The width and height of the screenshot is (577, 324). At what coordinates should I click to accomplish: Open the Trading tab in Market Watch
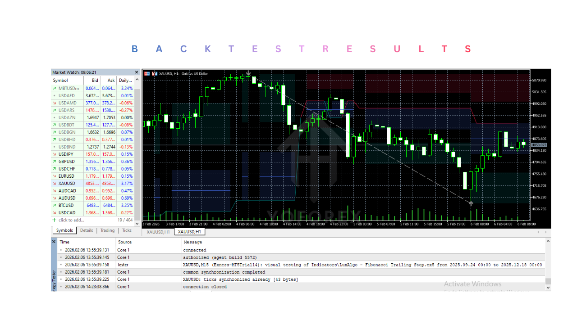[107, 230]
